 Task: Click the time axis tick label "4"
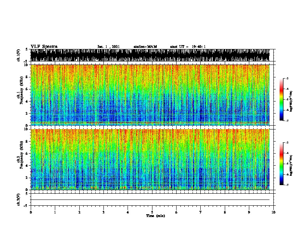click(x=128, y=212)
